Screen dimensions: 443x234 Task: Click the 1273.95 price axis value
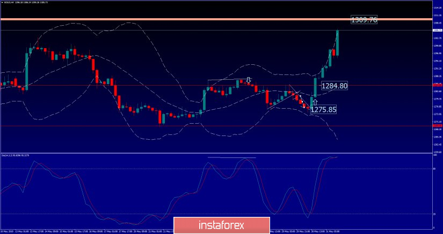pyautogui.click(x=437, y=114)
